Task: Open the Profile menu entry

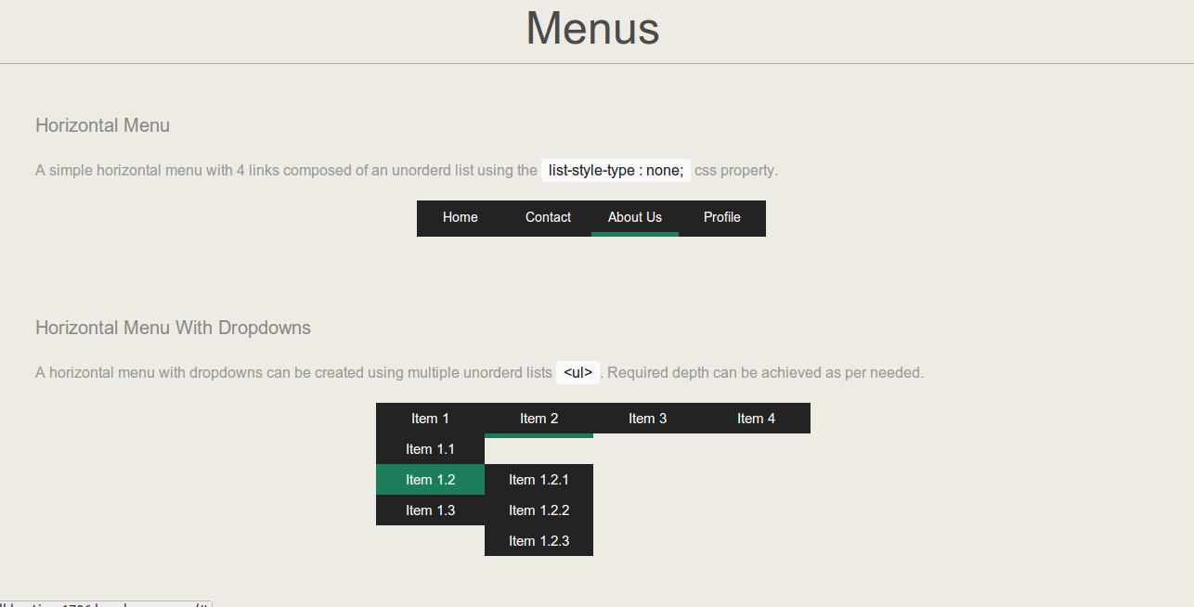Action: click(721, 217)
